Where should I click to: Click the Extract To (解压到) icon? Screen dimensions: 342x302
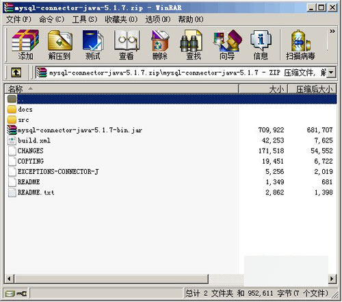(60, 45)
